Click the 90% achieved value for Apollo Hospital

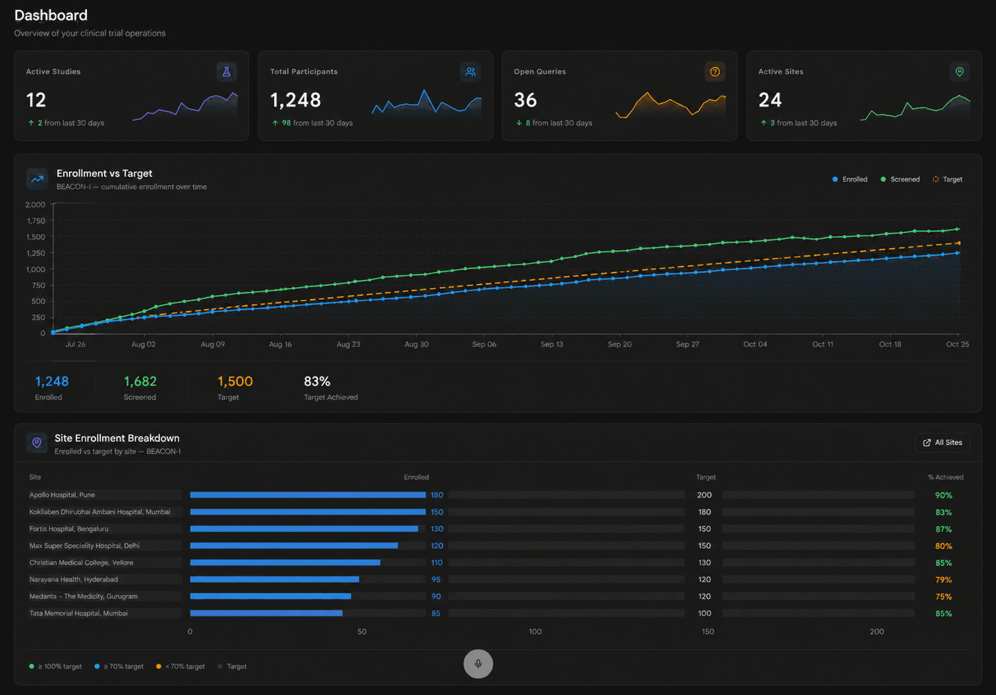[x=944, y=495]
